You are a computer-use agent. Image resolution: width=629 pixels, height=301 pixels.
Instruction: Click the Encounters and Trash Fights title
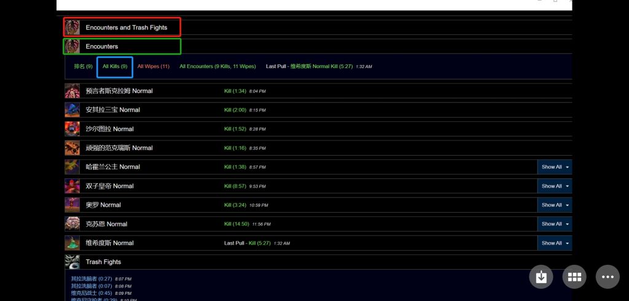[127, 28]
